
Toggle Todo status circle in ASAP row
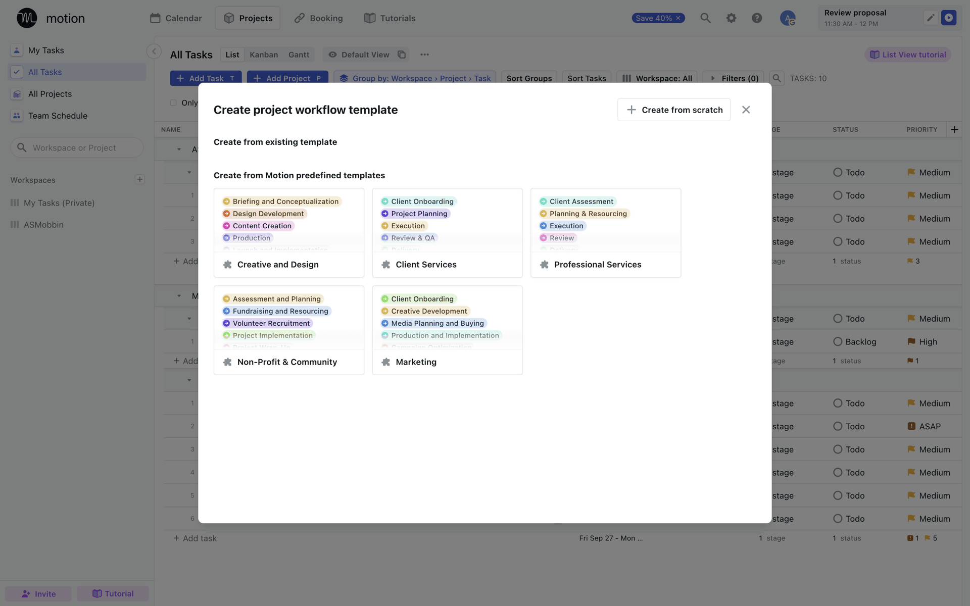(838, 426)
